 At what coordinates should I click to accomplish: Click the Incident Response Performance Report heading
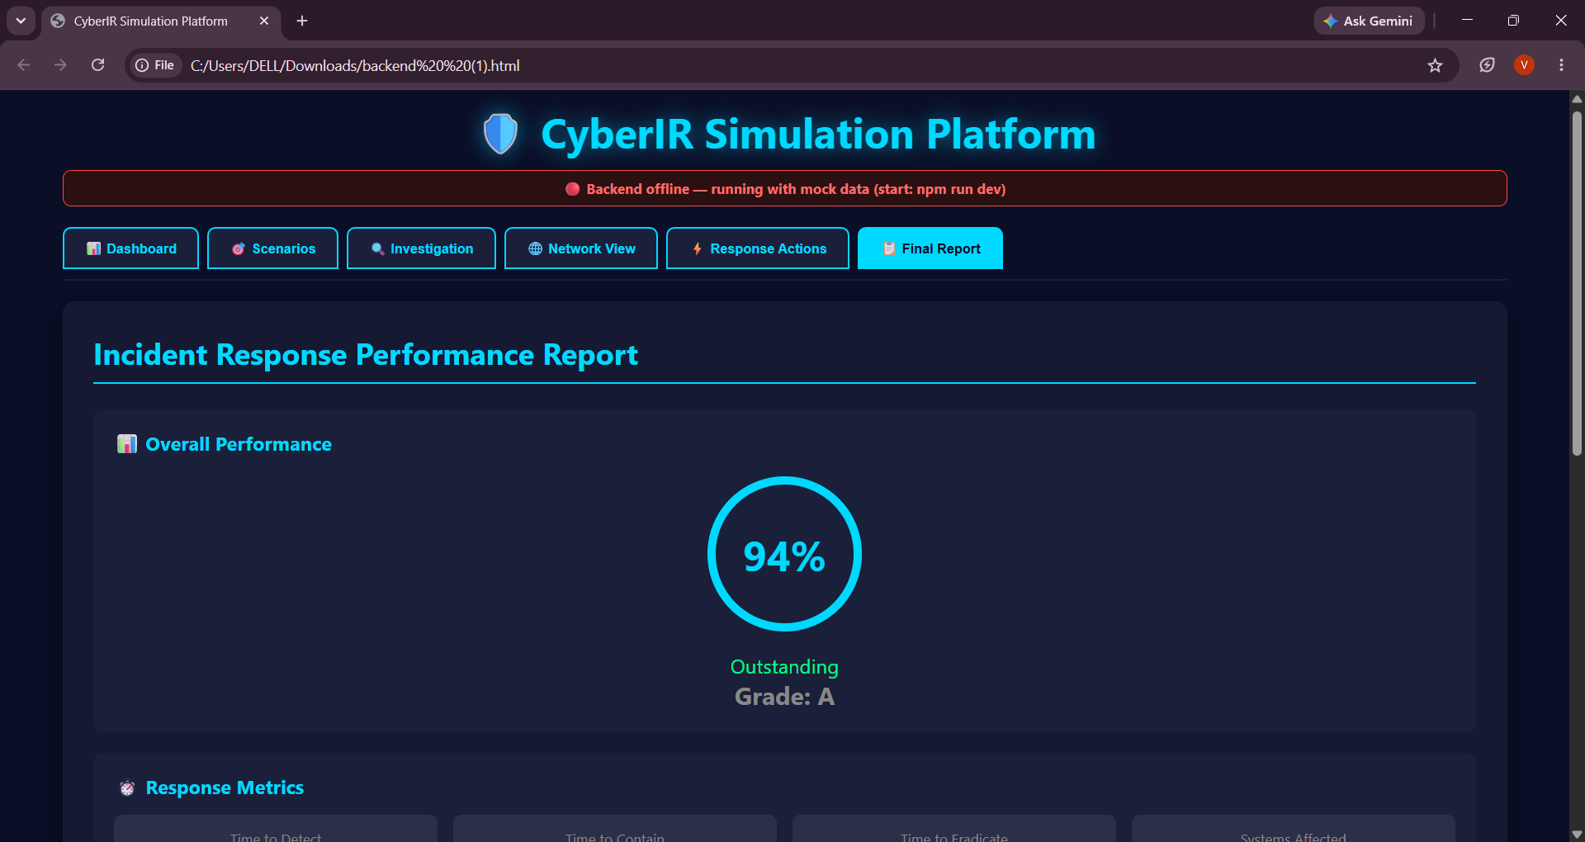(x=366, y=355)
